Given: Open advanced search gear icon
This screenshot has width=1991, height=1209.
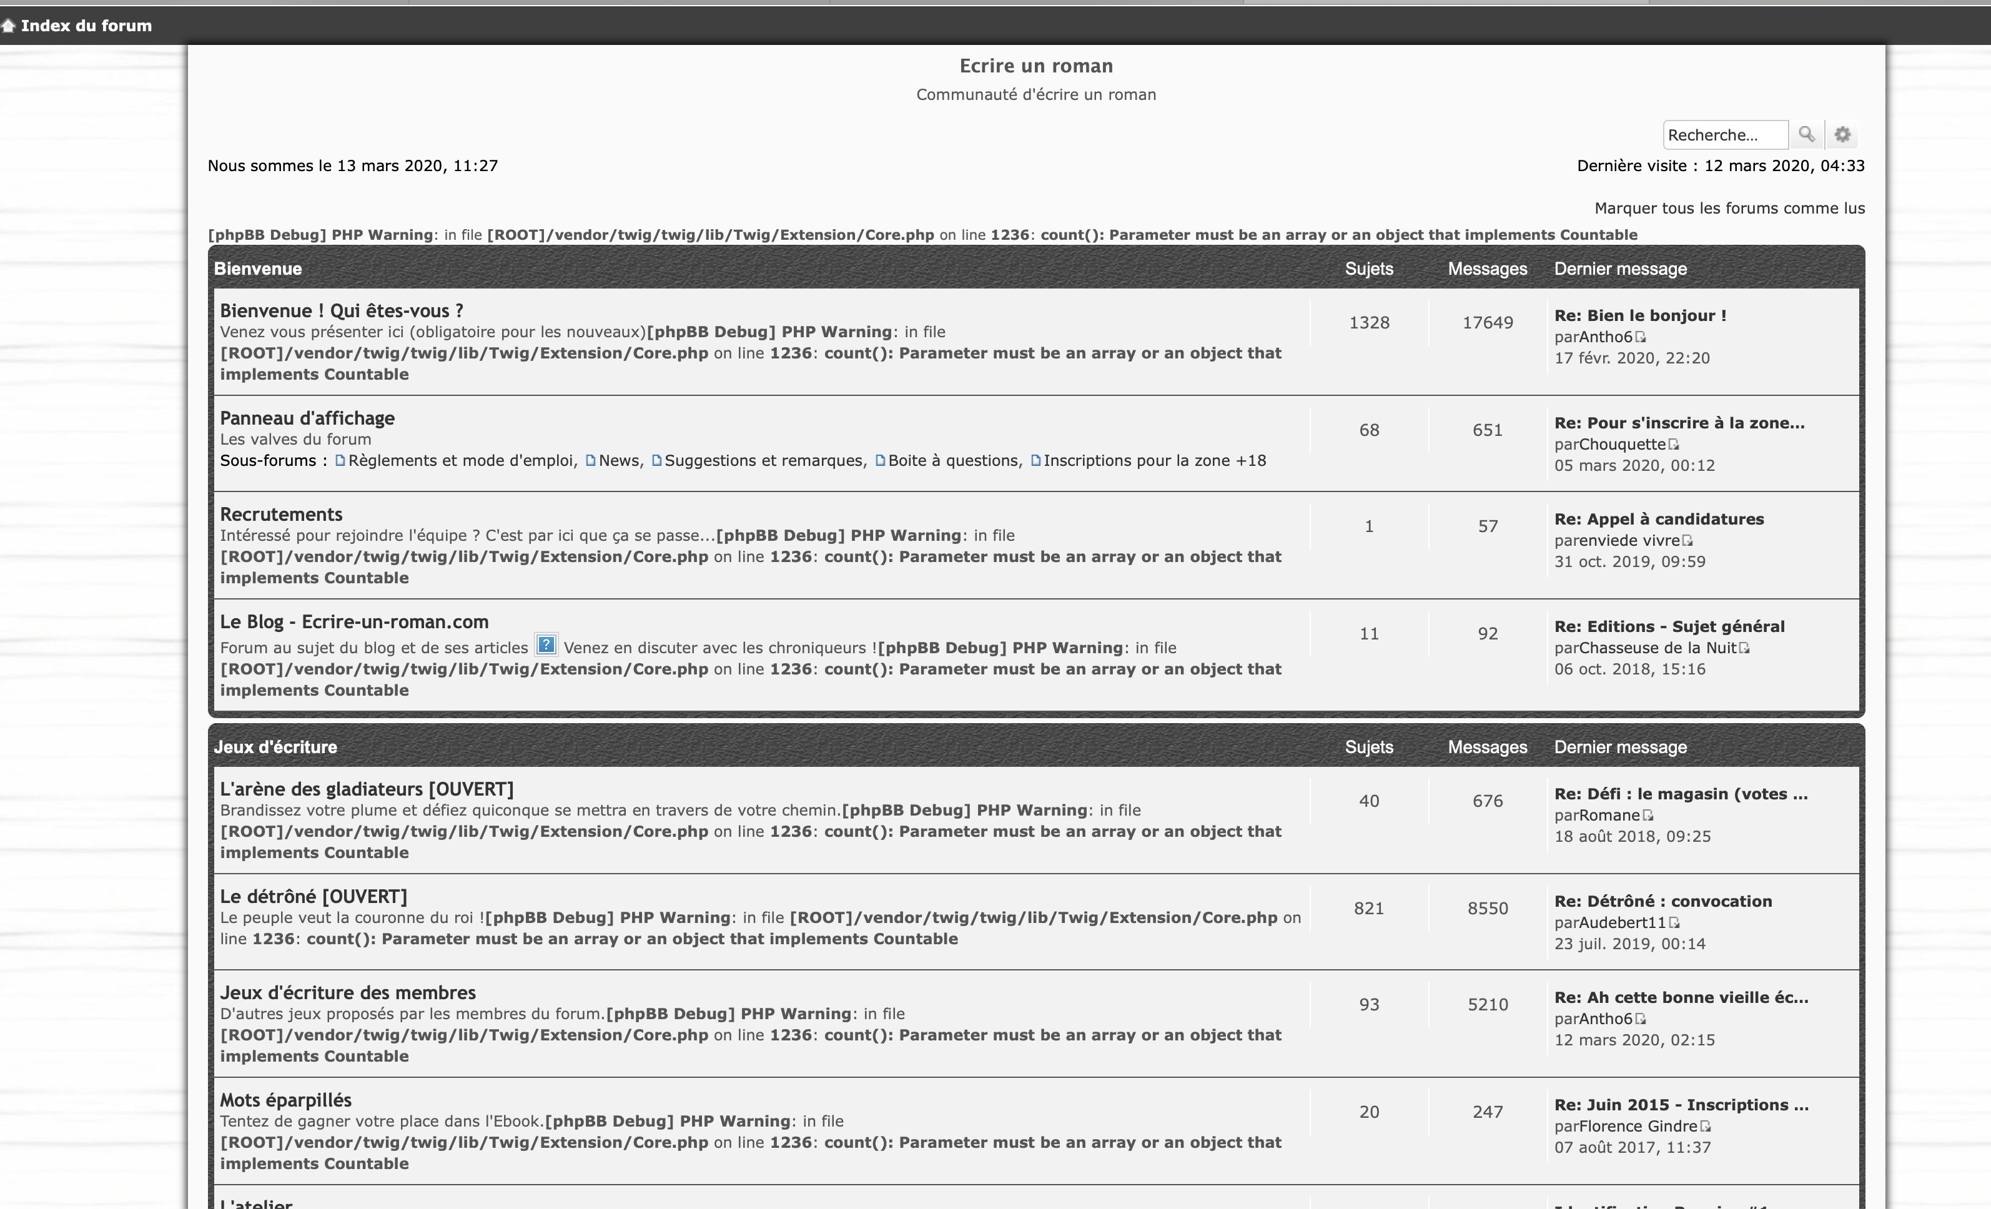Looking at the screenshot, I should (1842, 134).
